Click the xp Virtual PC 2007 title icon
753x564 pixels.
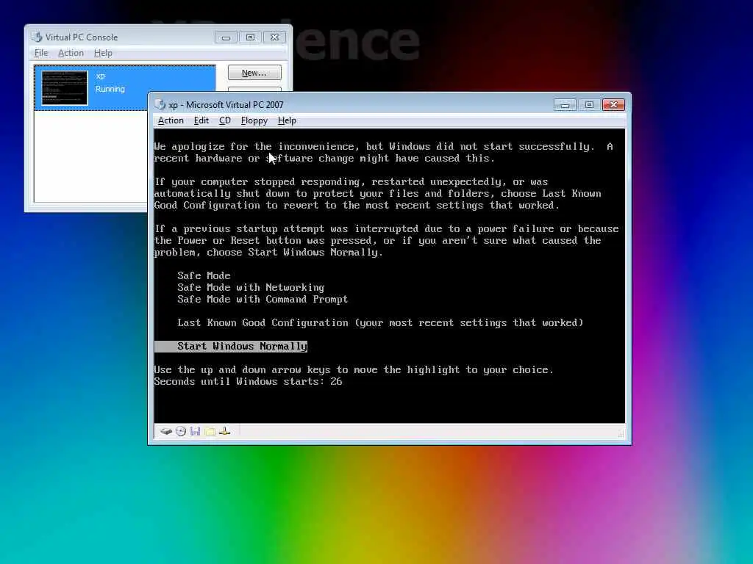tap(160, 104)
